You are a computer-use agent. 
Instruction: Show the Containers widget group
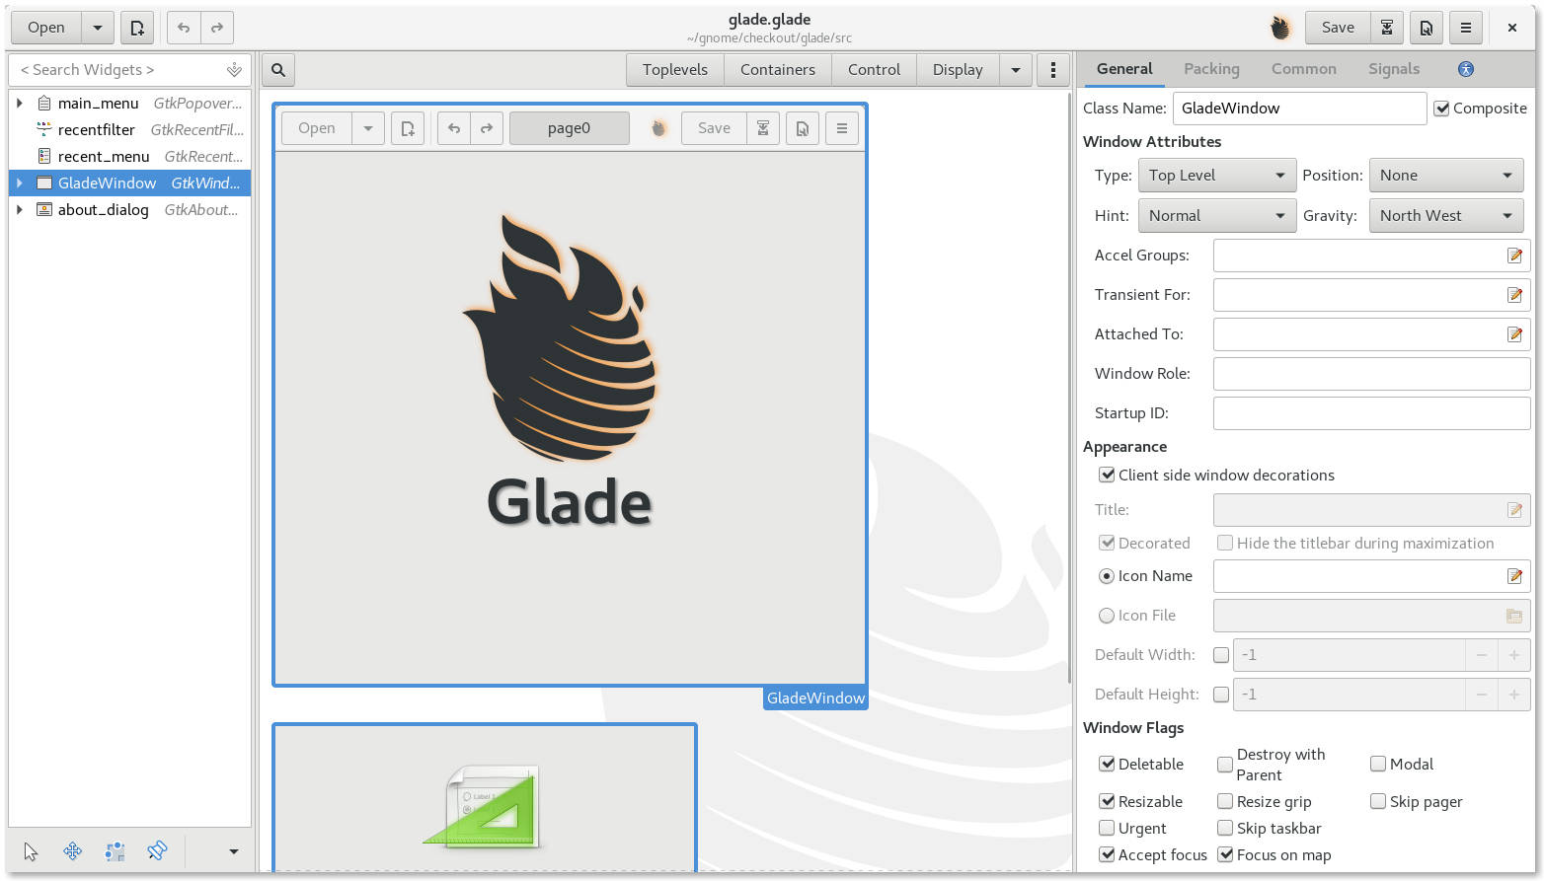pos(777,69)
